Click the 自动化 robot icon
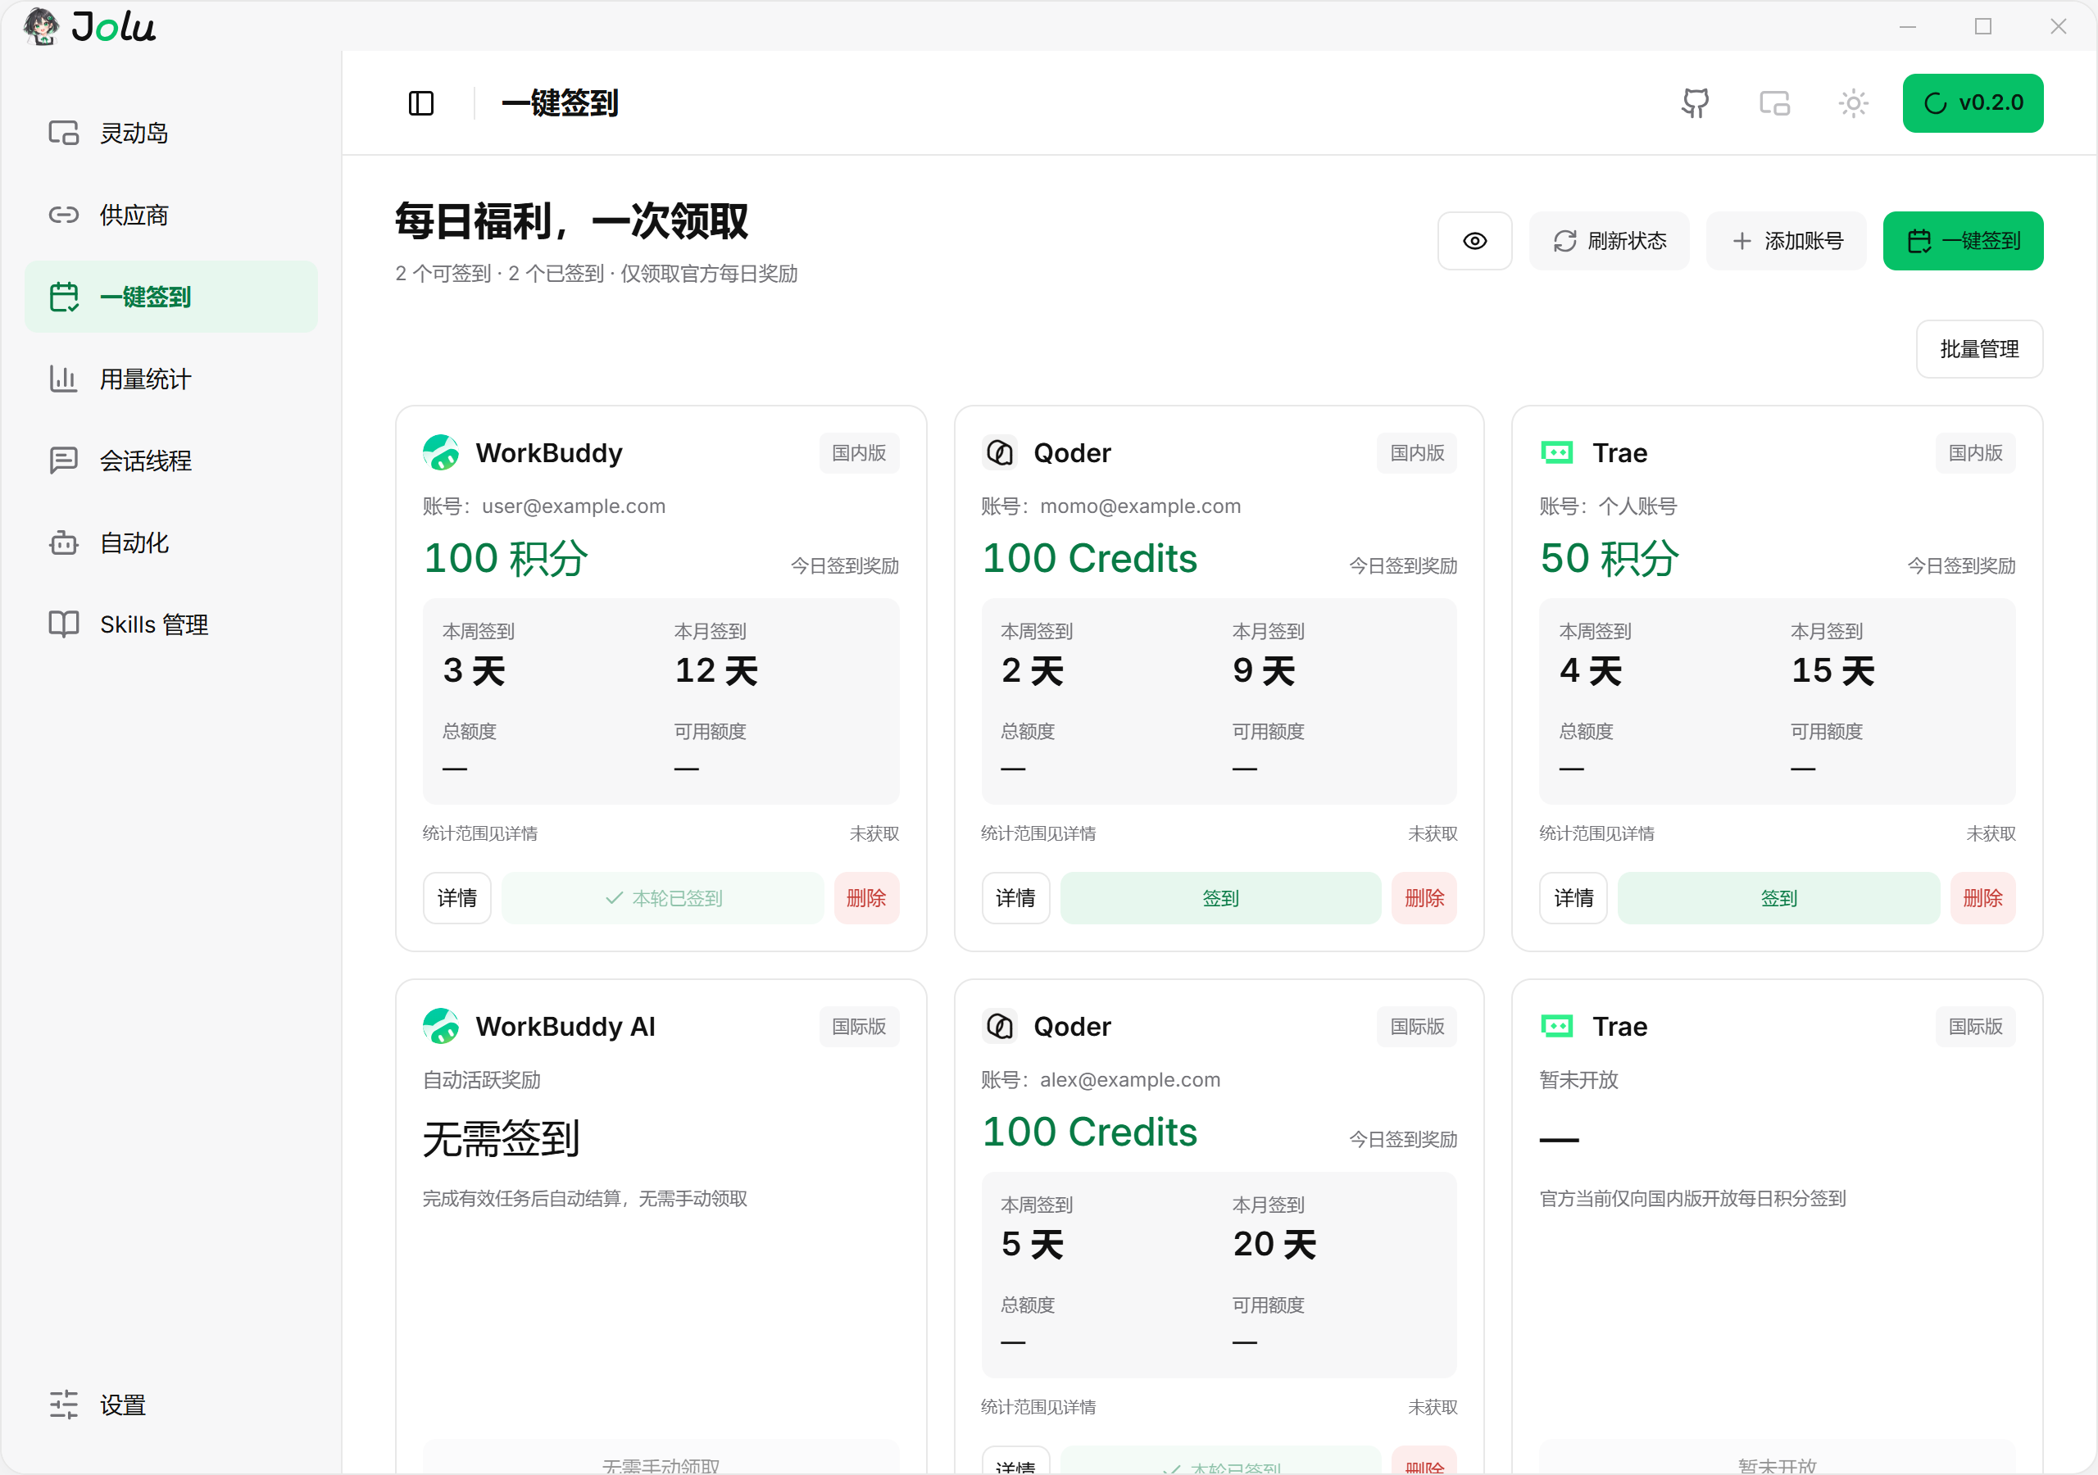This screenshot has height=1475, width=2098. pos(64,542)
